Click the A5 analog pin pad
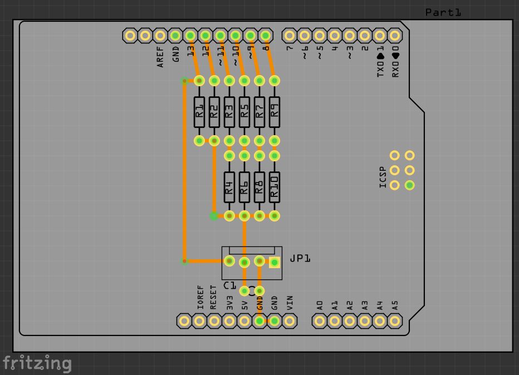This screenshot has width=519, height=375. pyautogui.click(x=394, y=322)
